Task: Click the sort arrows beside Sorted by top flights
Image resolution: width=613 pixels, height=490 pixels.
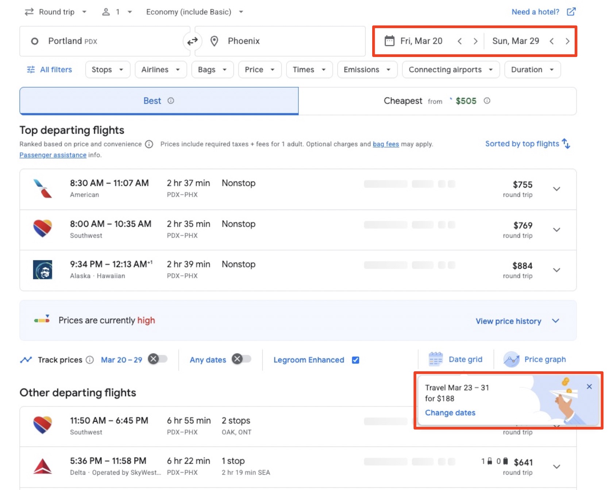Action: click(x=566, y=144)
